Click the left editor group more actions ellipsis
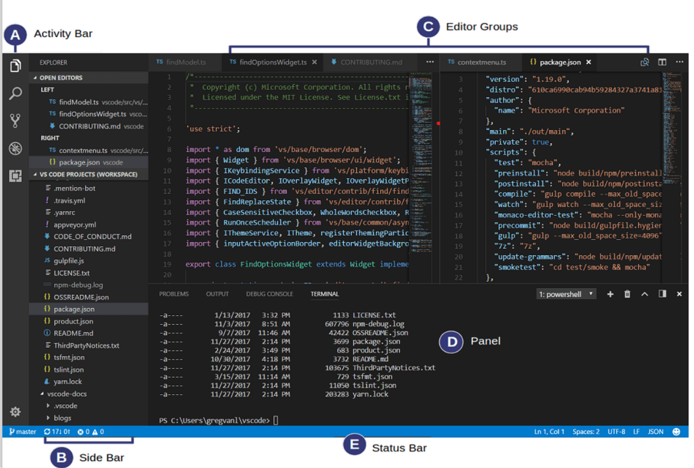The image size is (694, 468). 430,62
